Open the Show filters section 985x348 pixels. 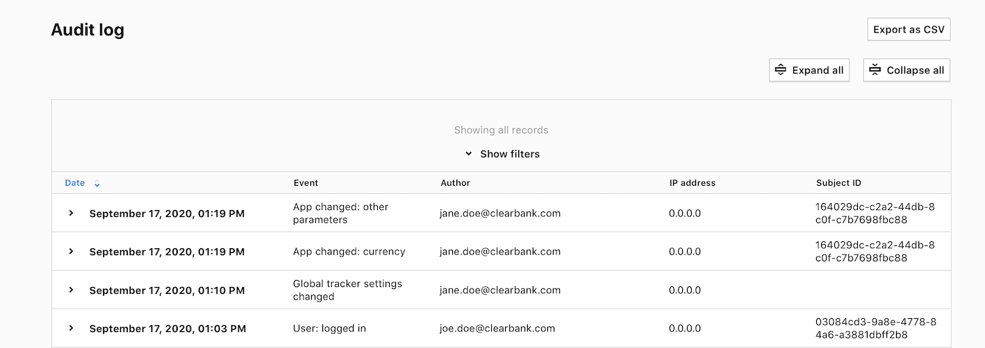[510, 154]
